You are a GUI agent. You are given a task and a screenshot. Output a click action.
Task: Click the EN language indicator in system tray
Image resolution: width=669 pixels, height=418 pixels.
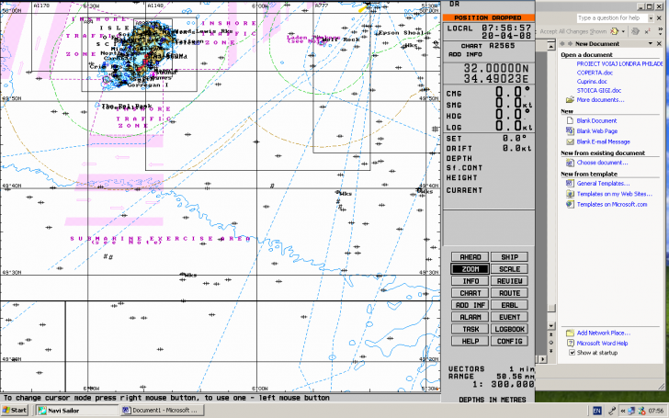595,410
